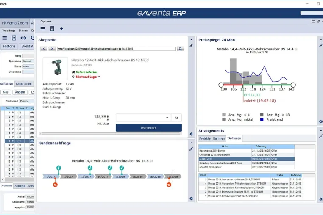Switch to the Rahmen tab
This screenshot has width=323, height=215.
coord(219,138)
